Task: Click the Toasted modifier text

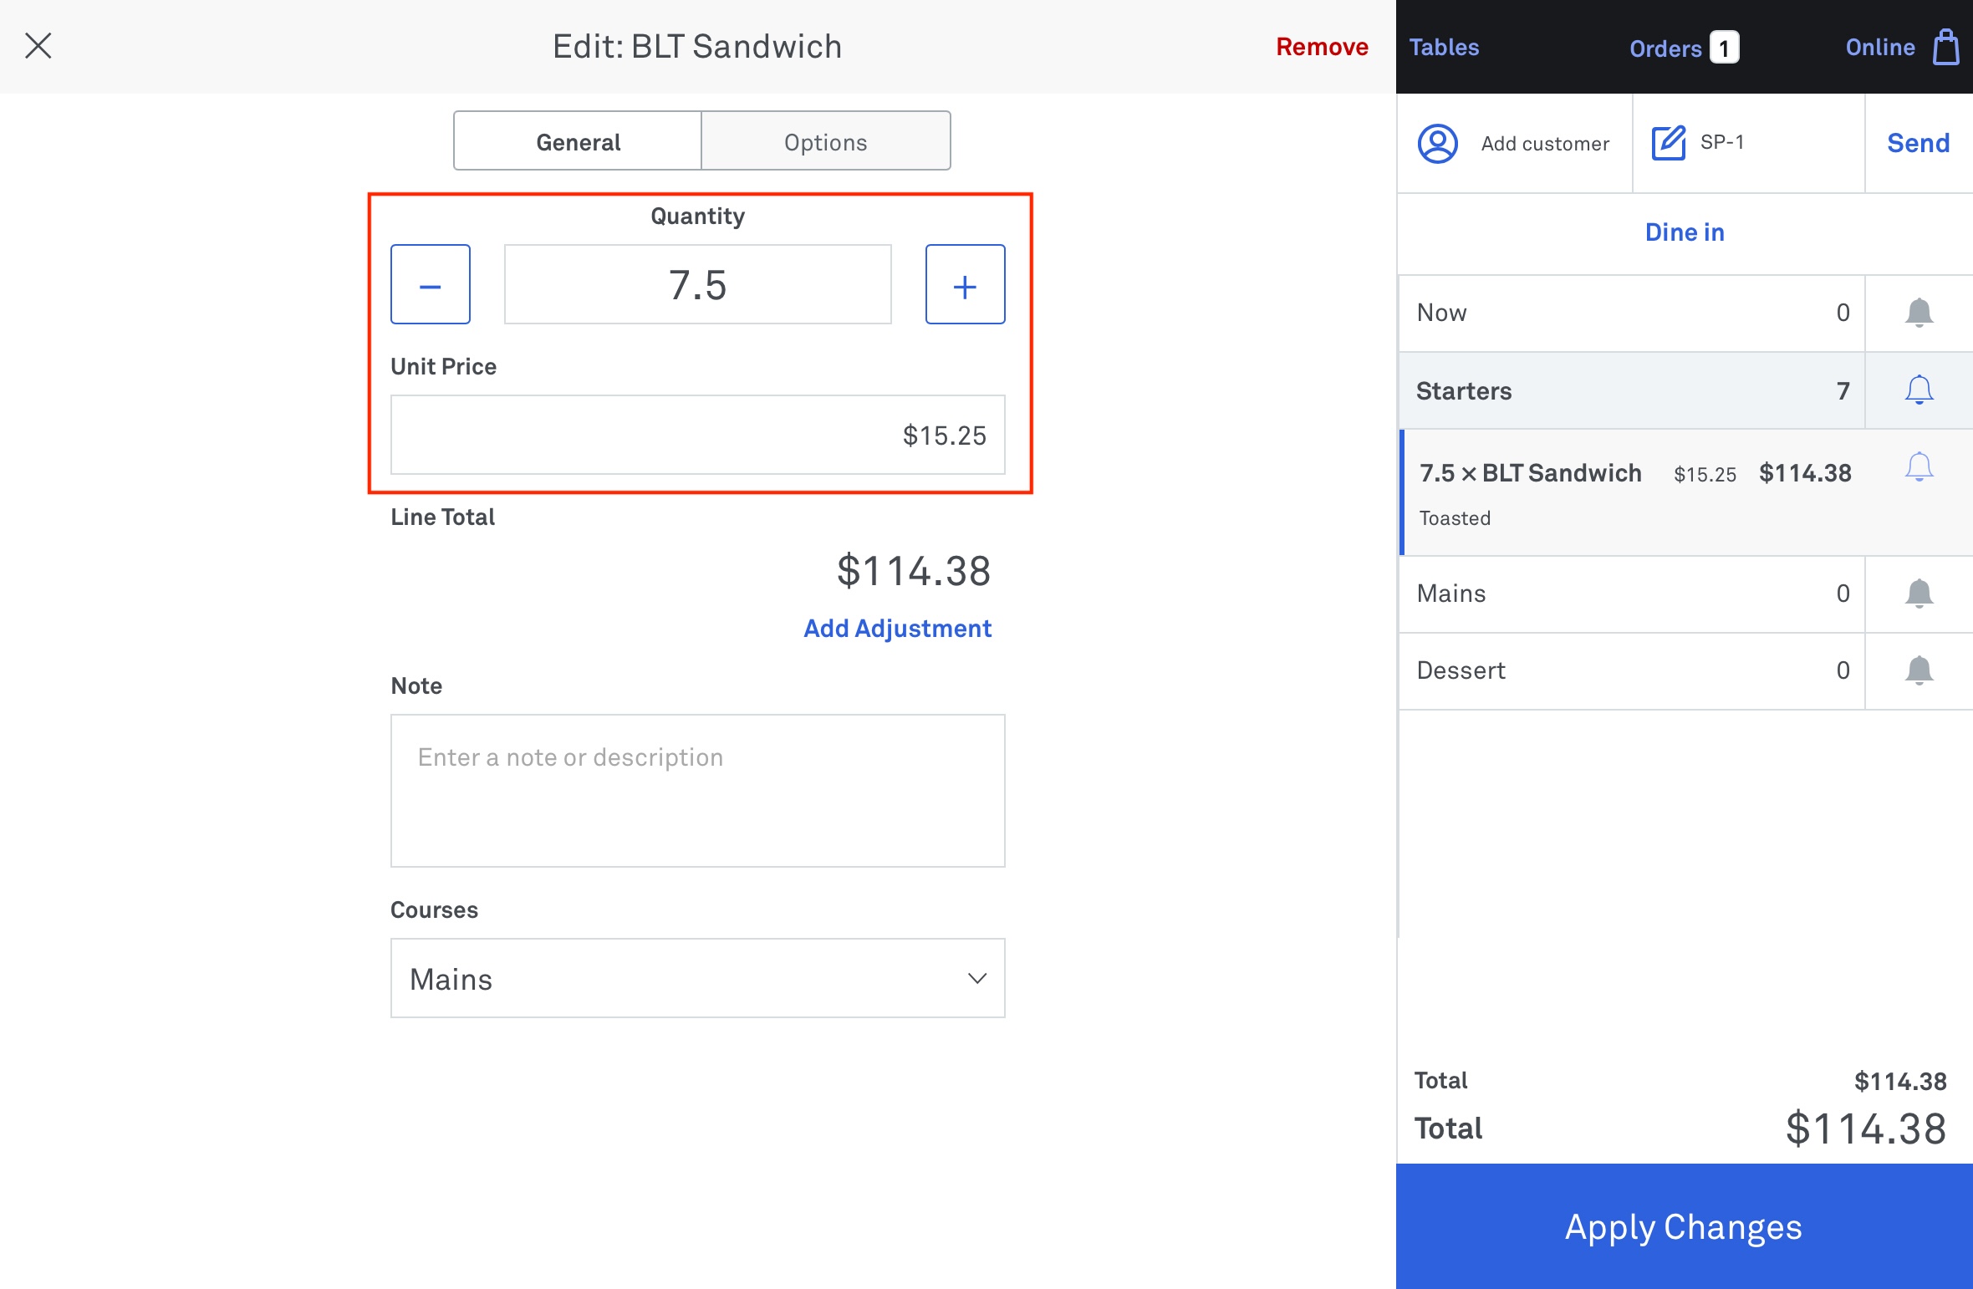Action: [x=1455, y=518]
